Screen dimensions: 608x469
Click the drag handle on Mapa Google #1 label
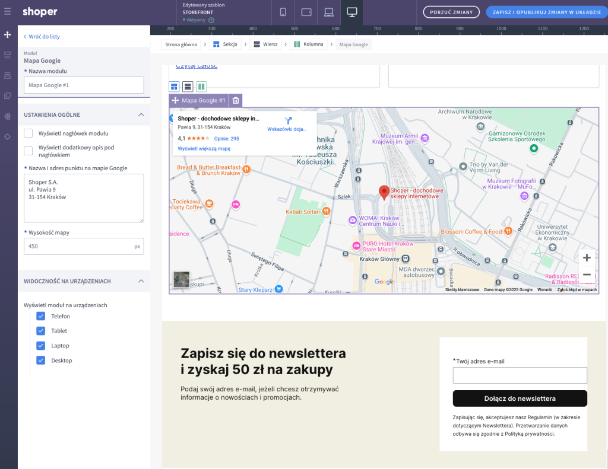(x=175, y=100)
